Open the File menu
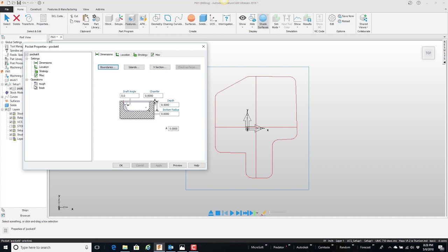The height and width of the screenshot is (252, 448). click(x=7, y=9)
